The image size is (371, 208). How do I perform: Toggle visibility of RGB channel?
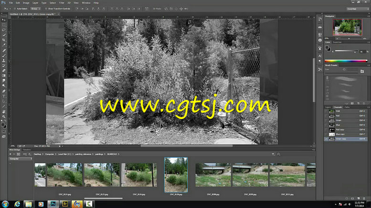pyautogui.click(x=326, y=111)
